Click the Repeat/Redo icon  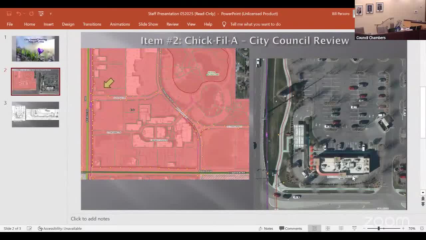(31, 14)
